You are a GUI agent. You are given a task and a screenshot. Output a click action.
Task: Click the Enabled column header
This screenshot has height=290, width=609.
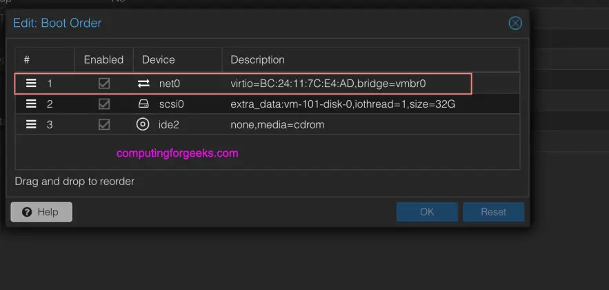coord(103,60)
